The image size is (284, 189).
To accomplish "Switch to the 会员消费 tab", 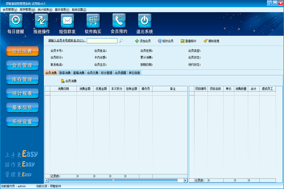I will 51,73.
